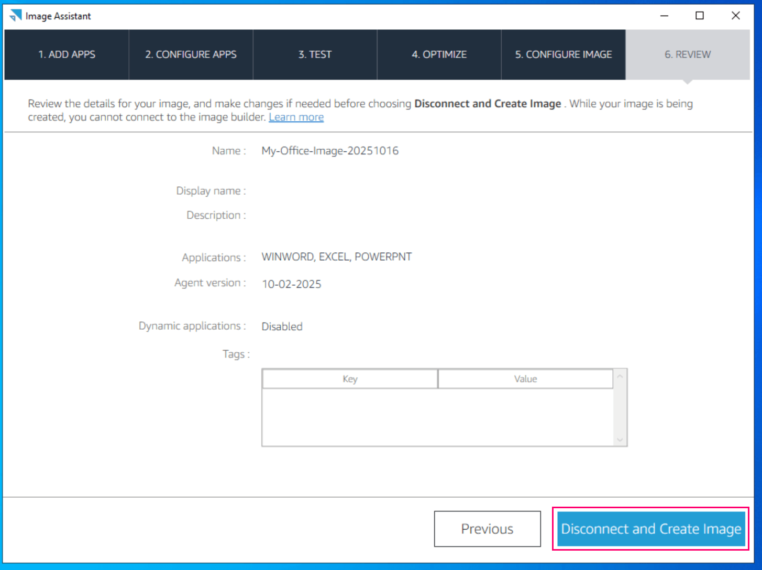Switch to the 1. ADD APPS tab
The image size is (762, 570).
tap(67, 54)
